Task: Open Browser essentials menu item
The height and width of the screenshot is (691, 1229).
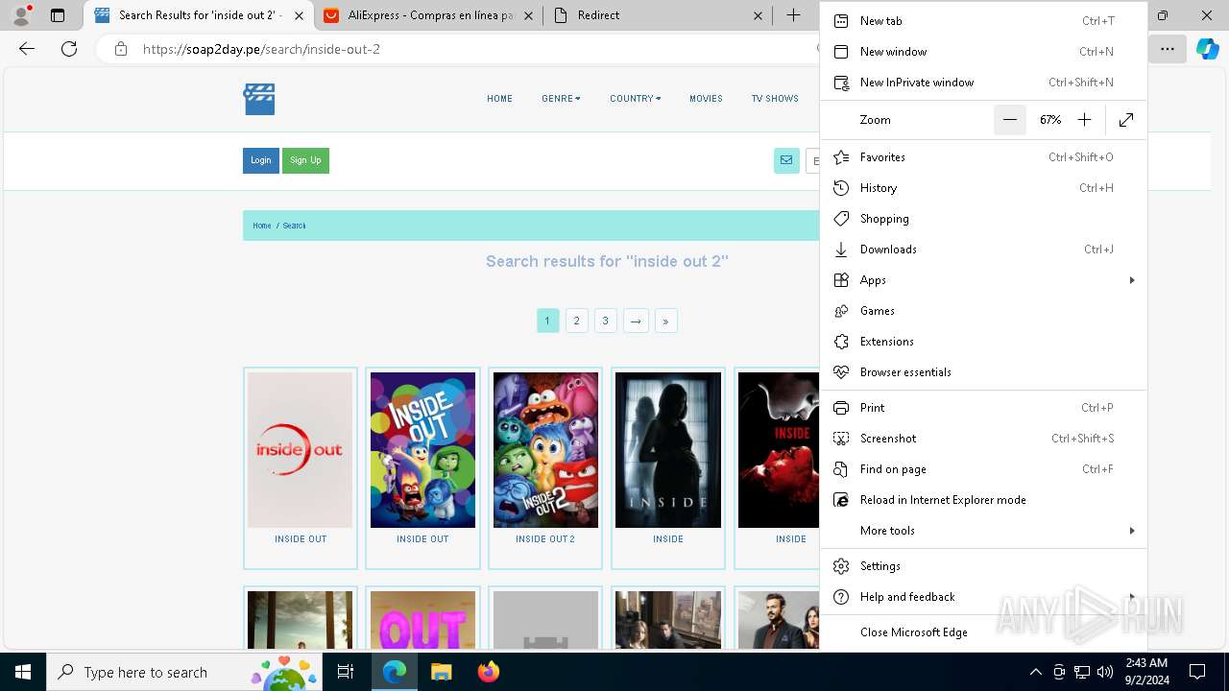Action: [984, 372]
